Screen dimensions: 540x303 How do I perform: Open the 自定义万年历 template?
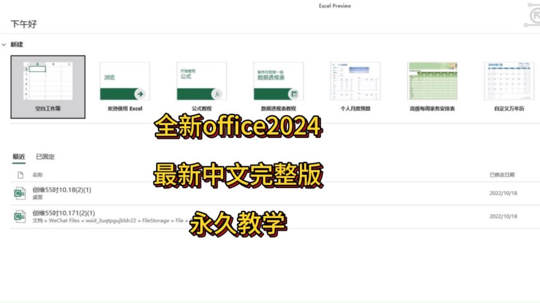(x=509, y=87)
